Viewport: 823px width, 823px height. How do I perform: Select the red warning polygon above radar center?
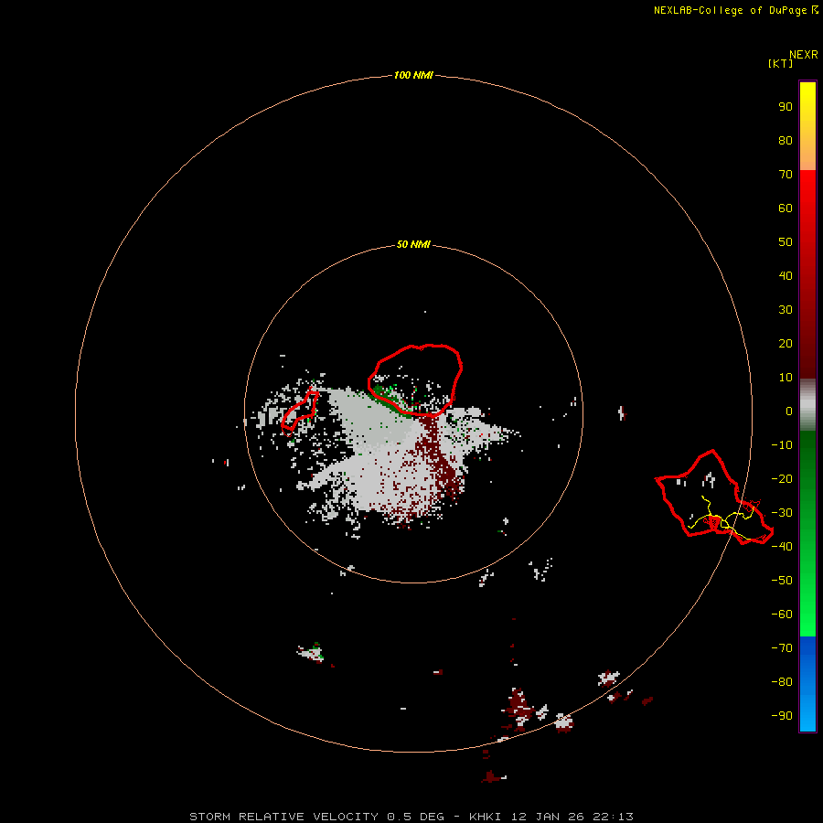[414, 380]
